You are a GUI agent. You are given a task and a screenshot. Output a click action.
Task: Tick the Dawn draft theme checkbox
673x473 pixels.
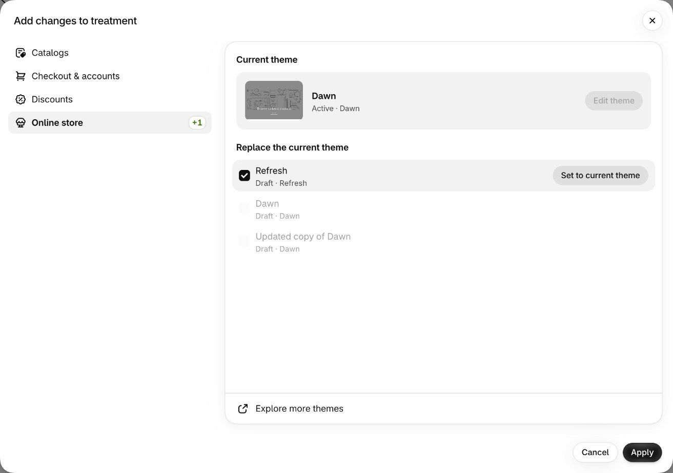244,208
